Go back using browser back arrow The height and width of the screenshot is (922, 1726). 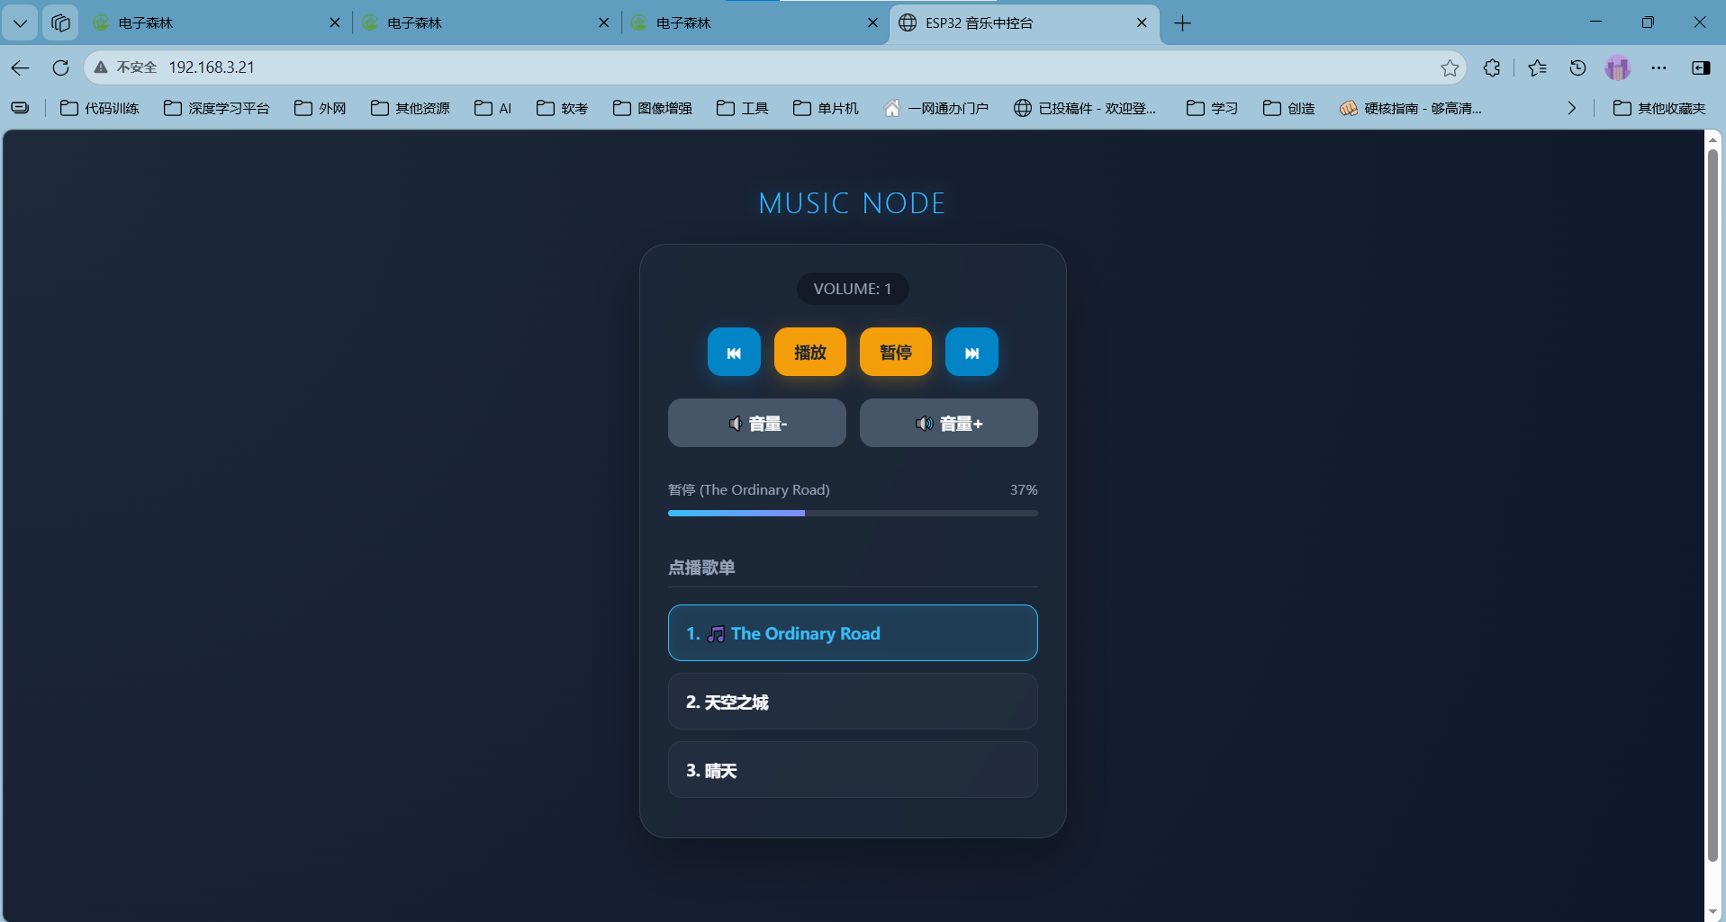coord(21,67)
